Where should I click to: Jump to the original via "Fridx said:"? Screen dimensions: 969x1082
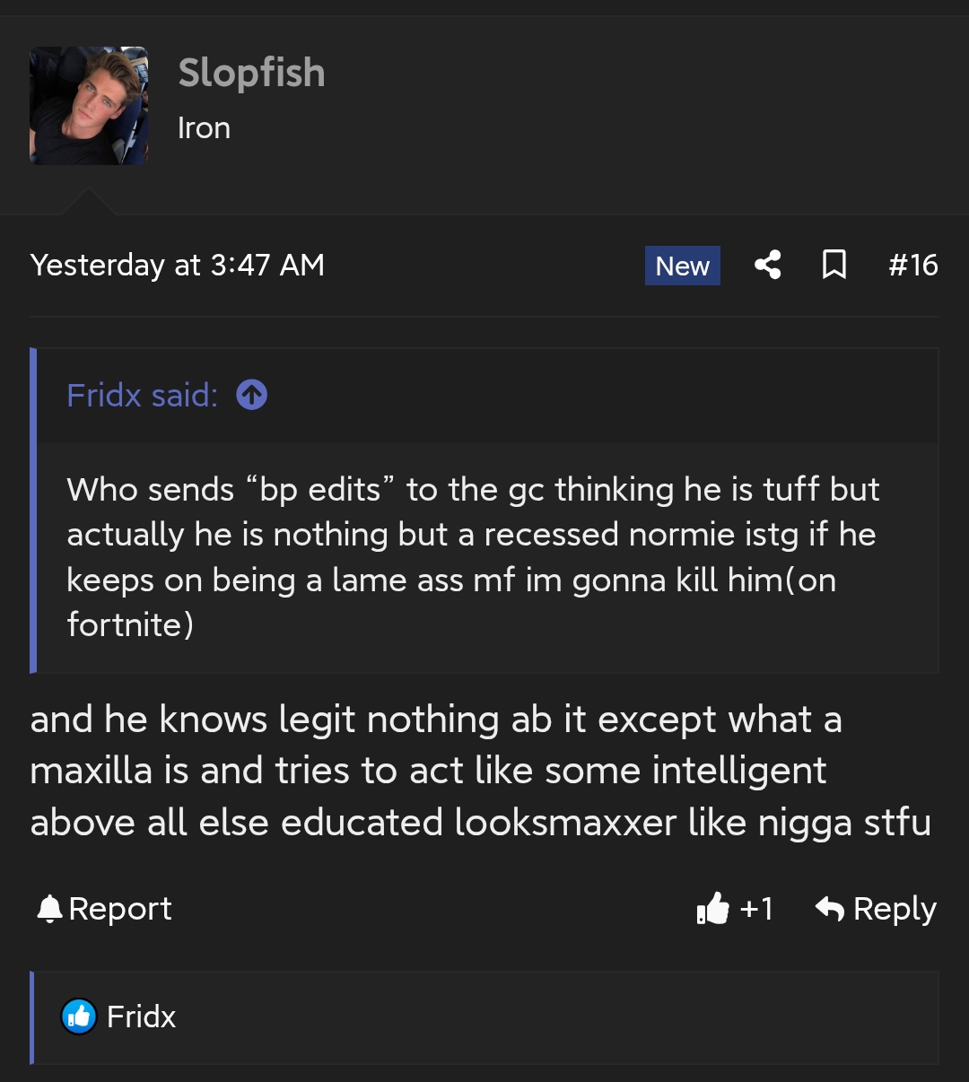(142, 395)
